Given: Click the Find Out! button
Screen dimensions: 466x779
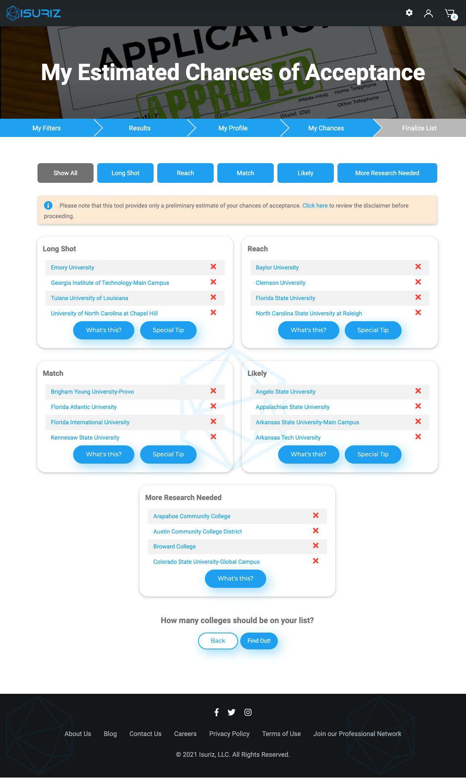Looking at the screenshot, I should tap(259, 641).
